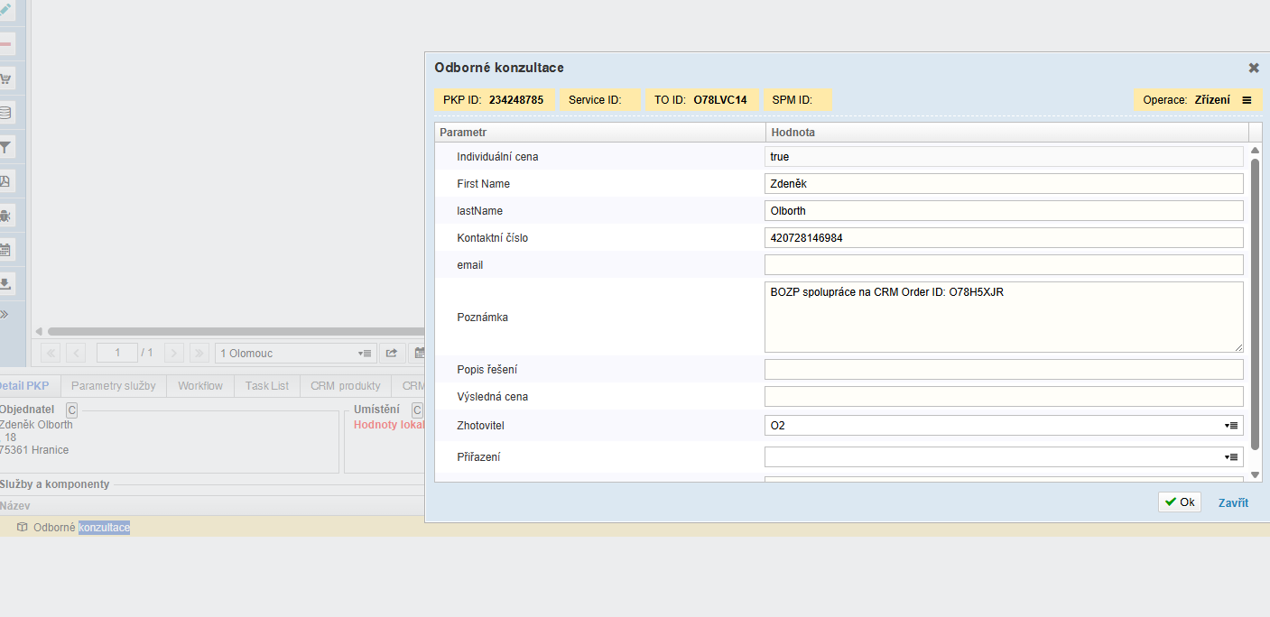Open the Operace Zřízení hamburger menu

1247,100
